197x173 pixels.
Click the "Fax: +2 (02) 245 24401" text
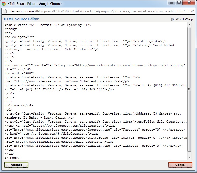point(85,90)
